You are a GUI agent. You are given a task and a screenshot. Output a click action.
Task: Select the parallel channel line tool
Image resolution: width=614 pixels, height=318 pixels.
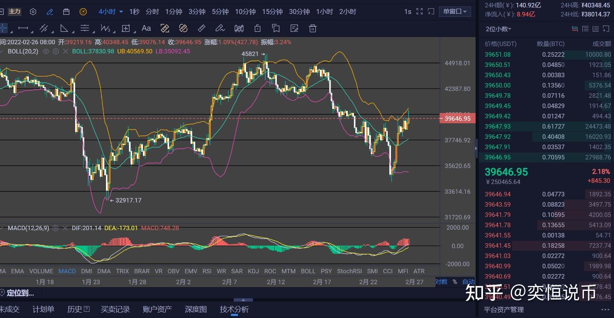tap(44, 28)
